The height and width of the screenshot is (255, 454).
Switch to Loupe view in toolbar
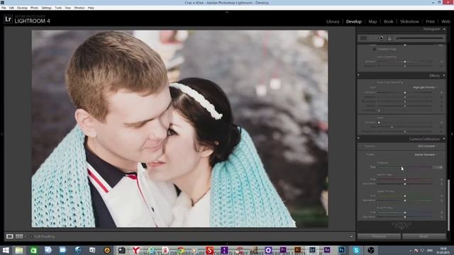click(x=9, y=237)
